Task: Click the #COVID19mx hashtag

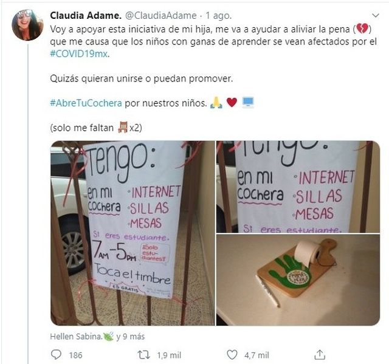Action: [79, 54]
